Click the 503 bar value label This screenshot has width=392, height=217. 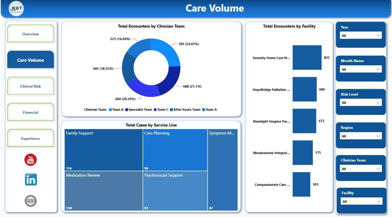315,184
